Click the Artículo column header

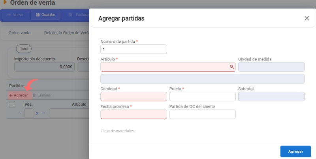point(79,104)
